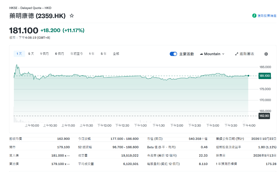Image resolution: width=279 pixels, height=172 pixels.
Task: Click the 181.100 headline price
Action: 24,31
